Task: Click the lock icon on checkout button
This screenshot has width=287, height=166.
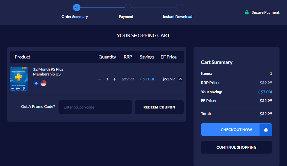Action: tap(266, 130)
